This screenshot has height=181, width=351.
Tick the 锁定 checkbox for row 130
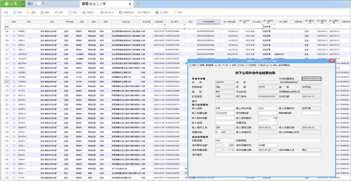[14, 141]
